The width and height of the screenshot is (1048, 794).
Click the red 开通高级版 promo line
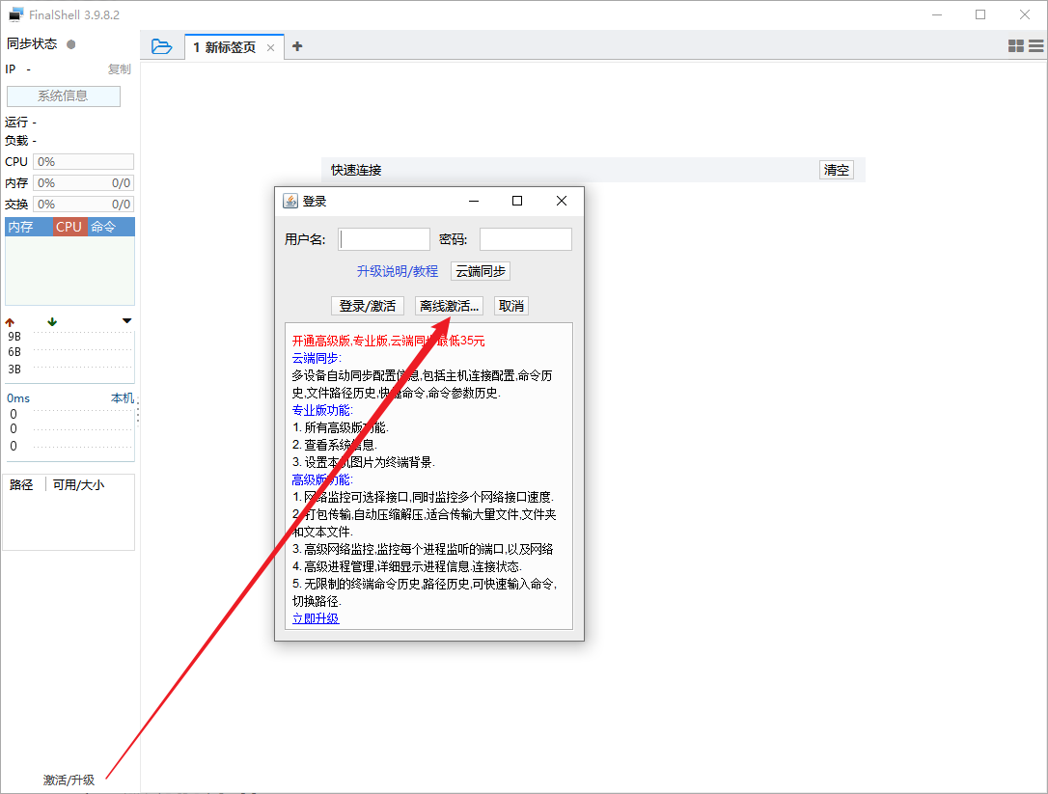pos(388,341)
